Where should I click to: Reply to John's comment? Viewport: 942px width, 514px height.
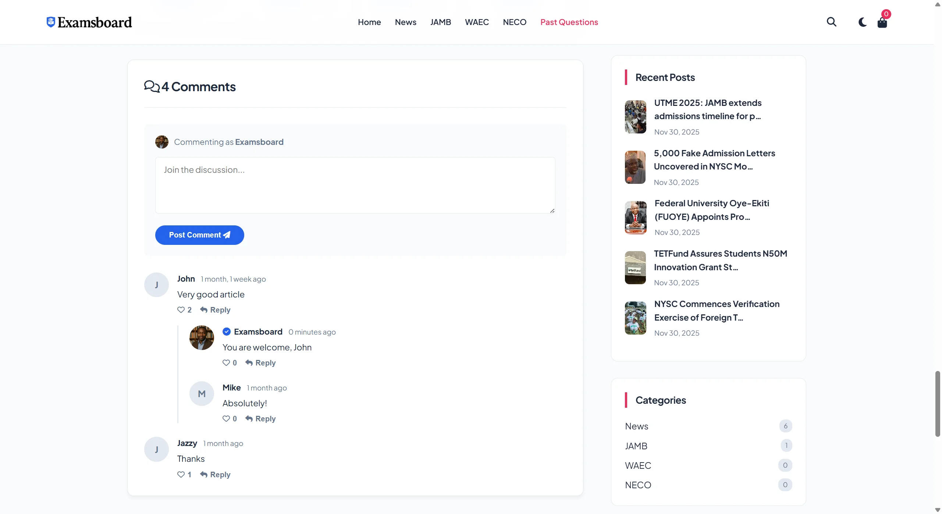(215, 310)
